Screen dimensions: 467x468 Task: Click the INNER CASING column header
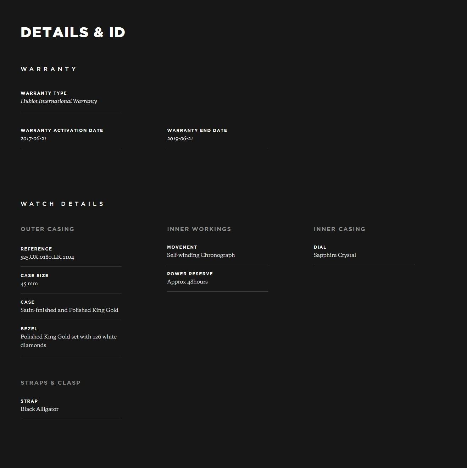coord(339,229)
